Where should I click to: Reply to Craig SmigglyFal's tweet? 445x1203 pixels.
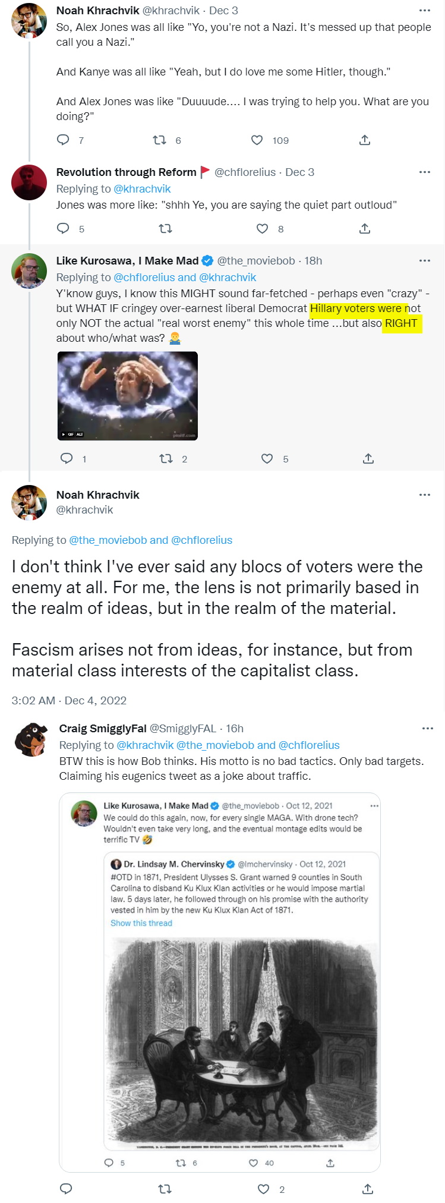67,1189
